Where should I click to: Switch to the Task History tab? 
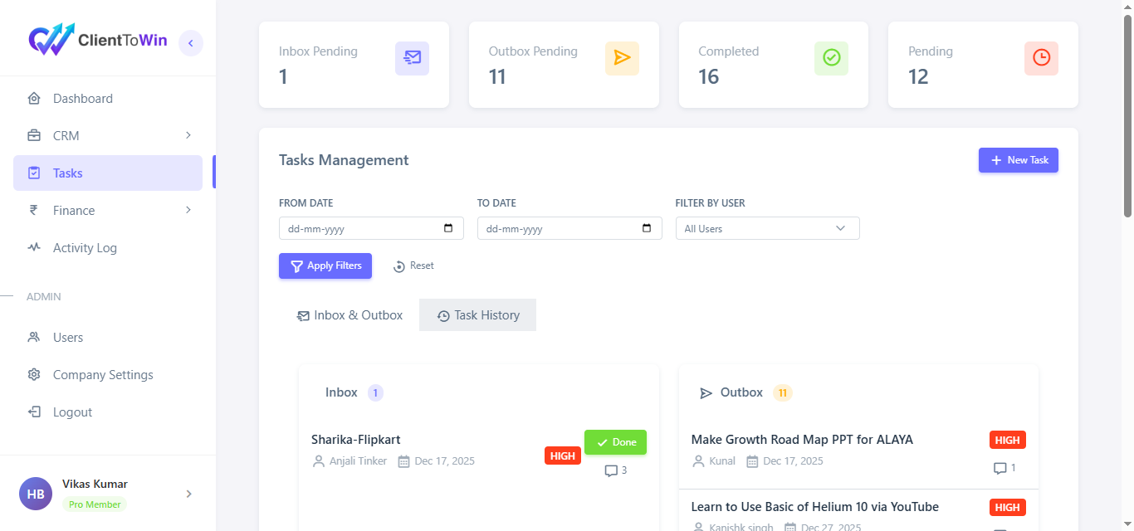pyautogui.click(x=477, y=314)
